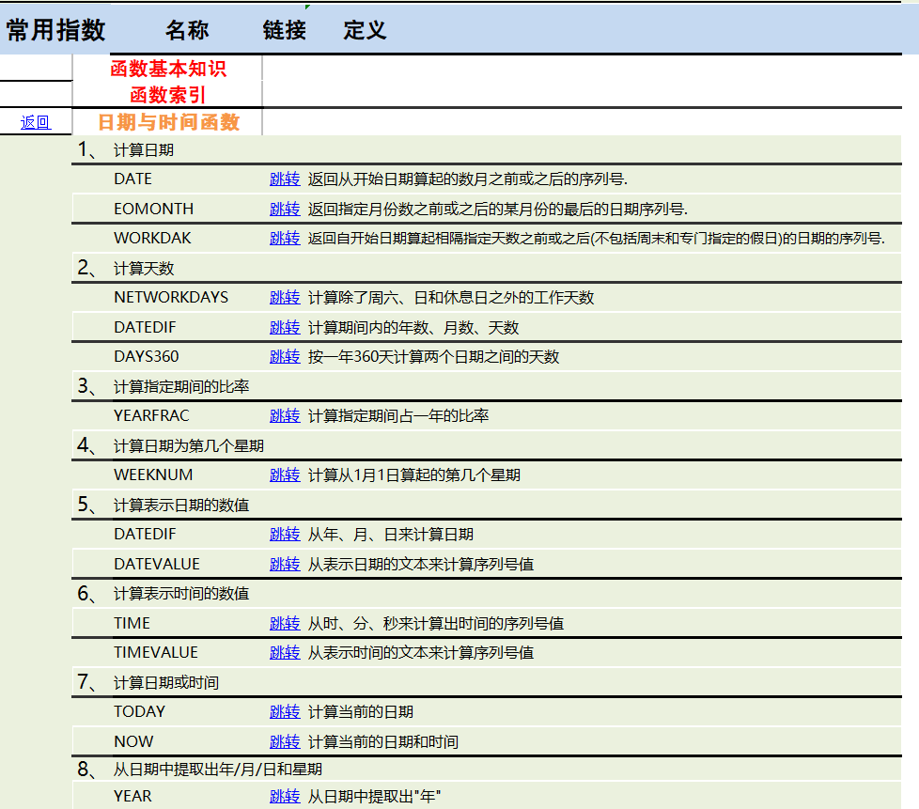
Task: Select the 计算日期为第几个星期 section heading
Action: (189, 446)
